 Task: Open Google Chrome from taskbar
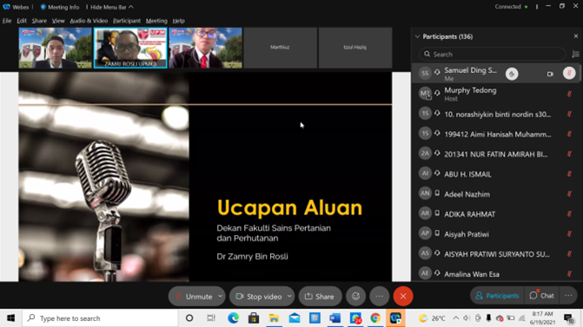(x=375, y=318)
